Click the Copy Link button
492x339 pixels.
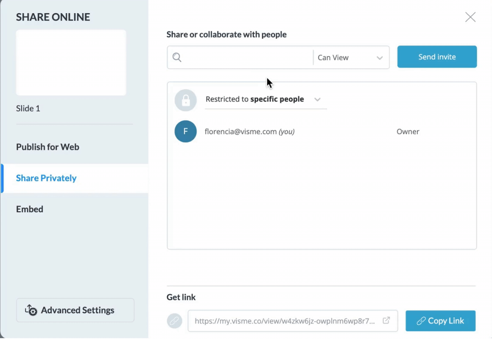(440, 321)
